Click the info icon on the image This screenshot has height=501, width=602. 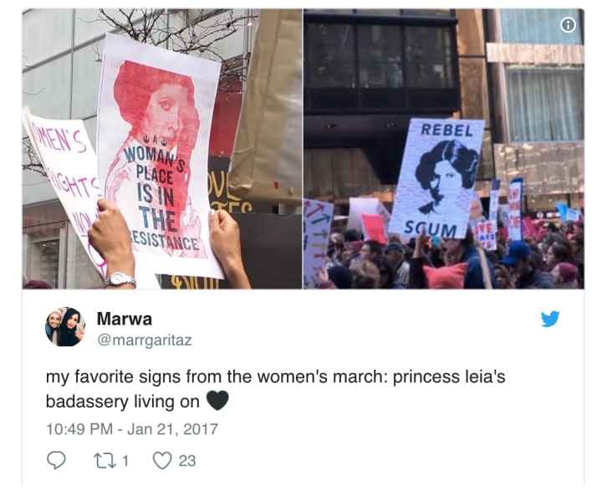pos(569,25)
